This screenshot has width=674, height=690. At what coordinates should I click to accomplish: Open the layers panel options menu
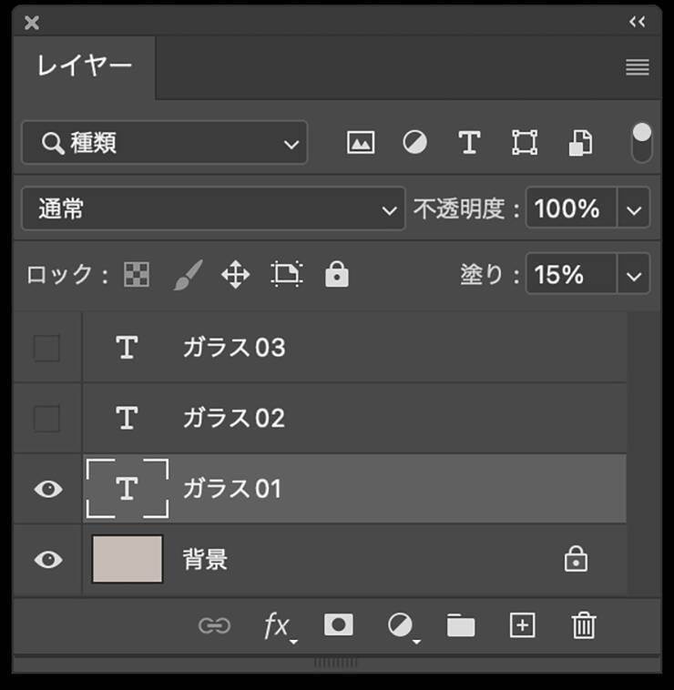pos(638,67)
